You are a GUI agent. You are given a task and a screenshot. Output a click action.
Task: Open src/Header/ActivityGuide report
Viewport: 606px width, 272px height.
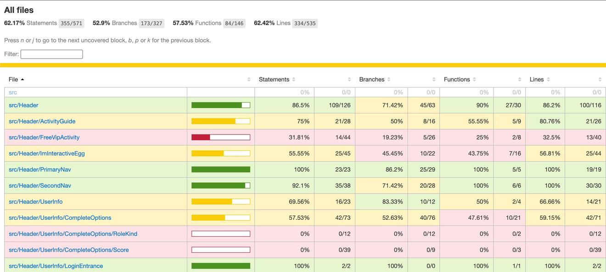click(42, 121)
